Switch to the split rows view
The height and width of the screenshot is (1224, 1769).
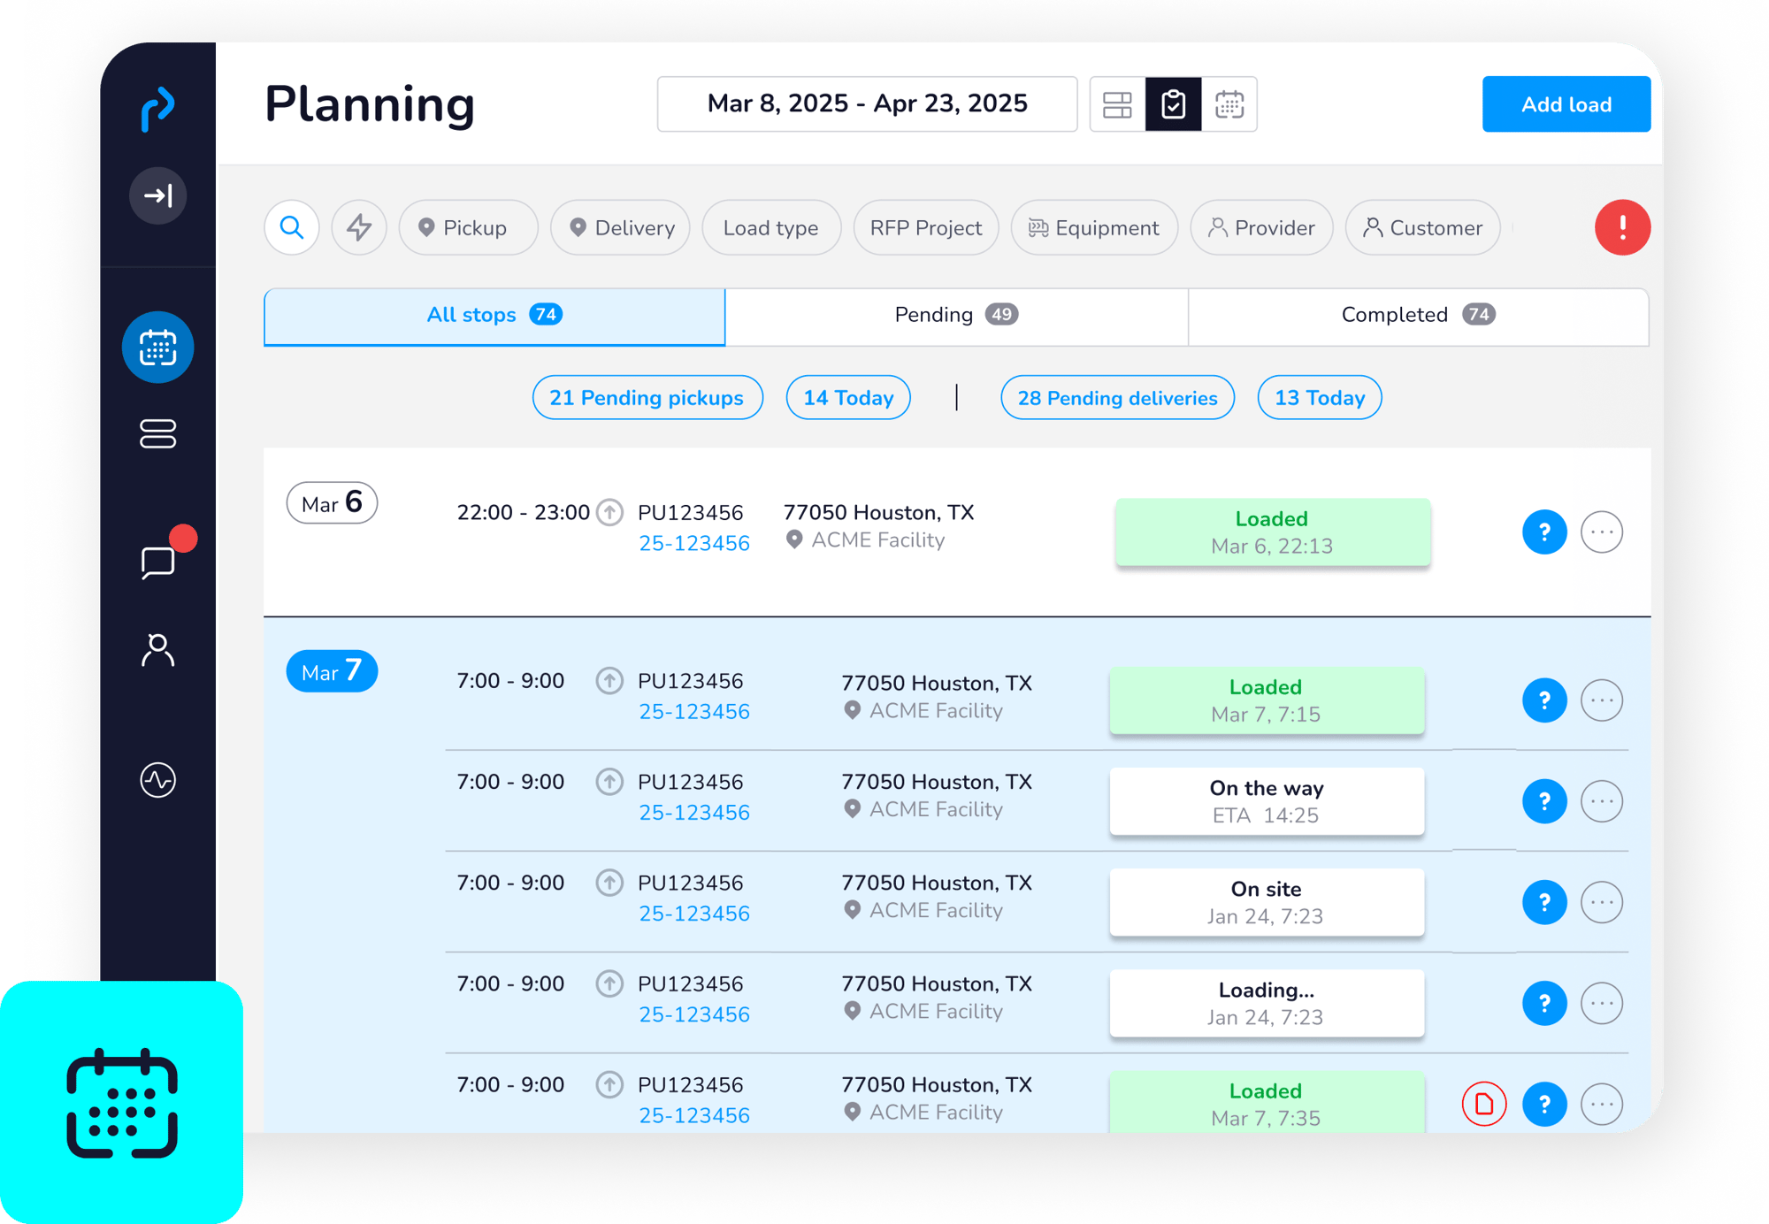point(1117,104)
